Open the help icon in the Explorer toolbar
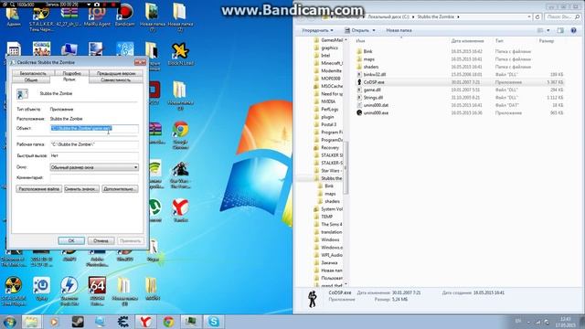 coord(574,30)
